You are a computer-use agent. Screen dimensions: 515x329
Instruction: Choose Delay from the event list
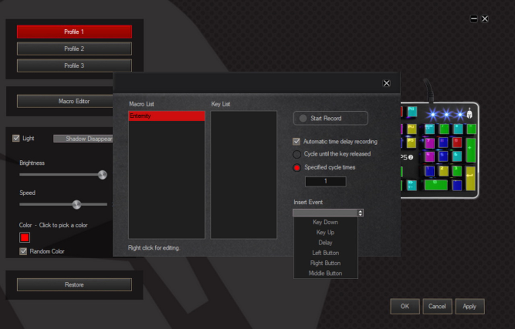coord(325,243)
